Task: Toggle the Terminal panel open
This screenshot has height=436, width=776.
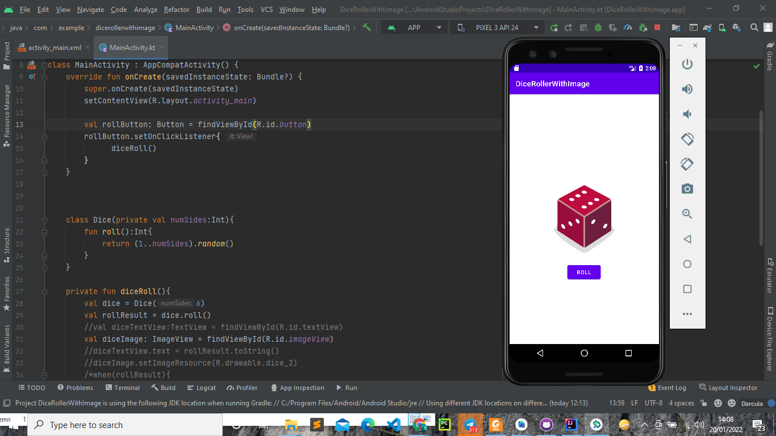Action: [x=123, y=388]
